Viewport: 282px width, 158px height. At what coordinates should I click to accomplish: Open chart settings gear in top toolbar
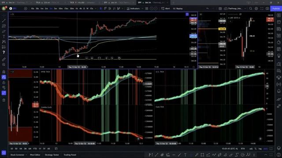(256, 9)
